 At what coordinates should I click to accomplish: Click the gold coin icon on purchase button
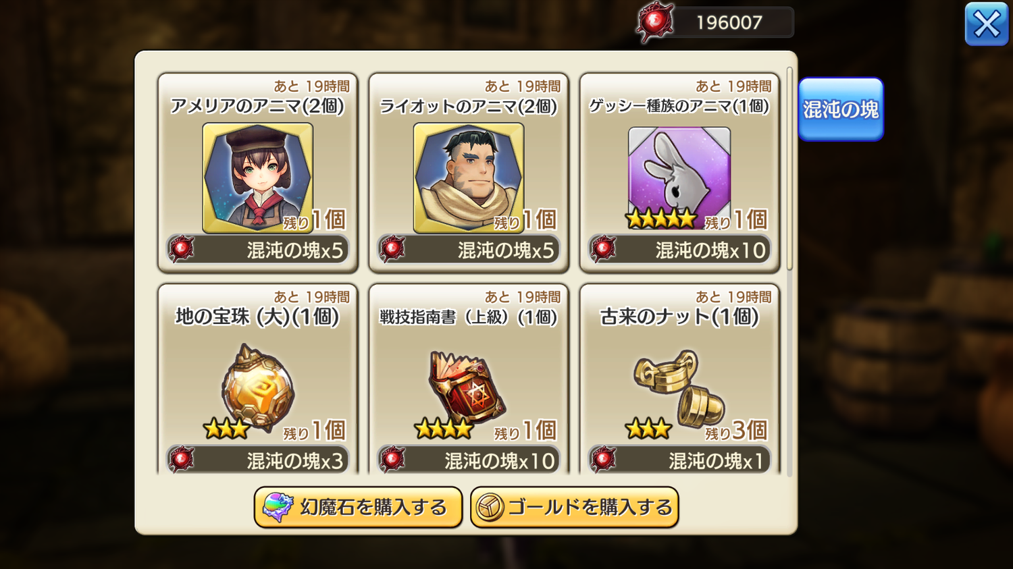(x=490, y=508)
